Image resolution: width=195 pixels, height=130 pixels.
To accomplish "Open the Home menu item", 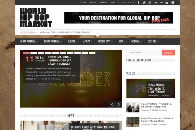I will 83,3.
